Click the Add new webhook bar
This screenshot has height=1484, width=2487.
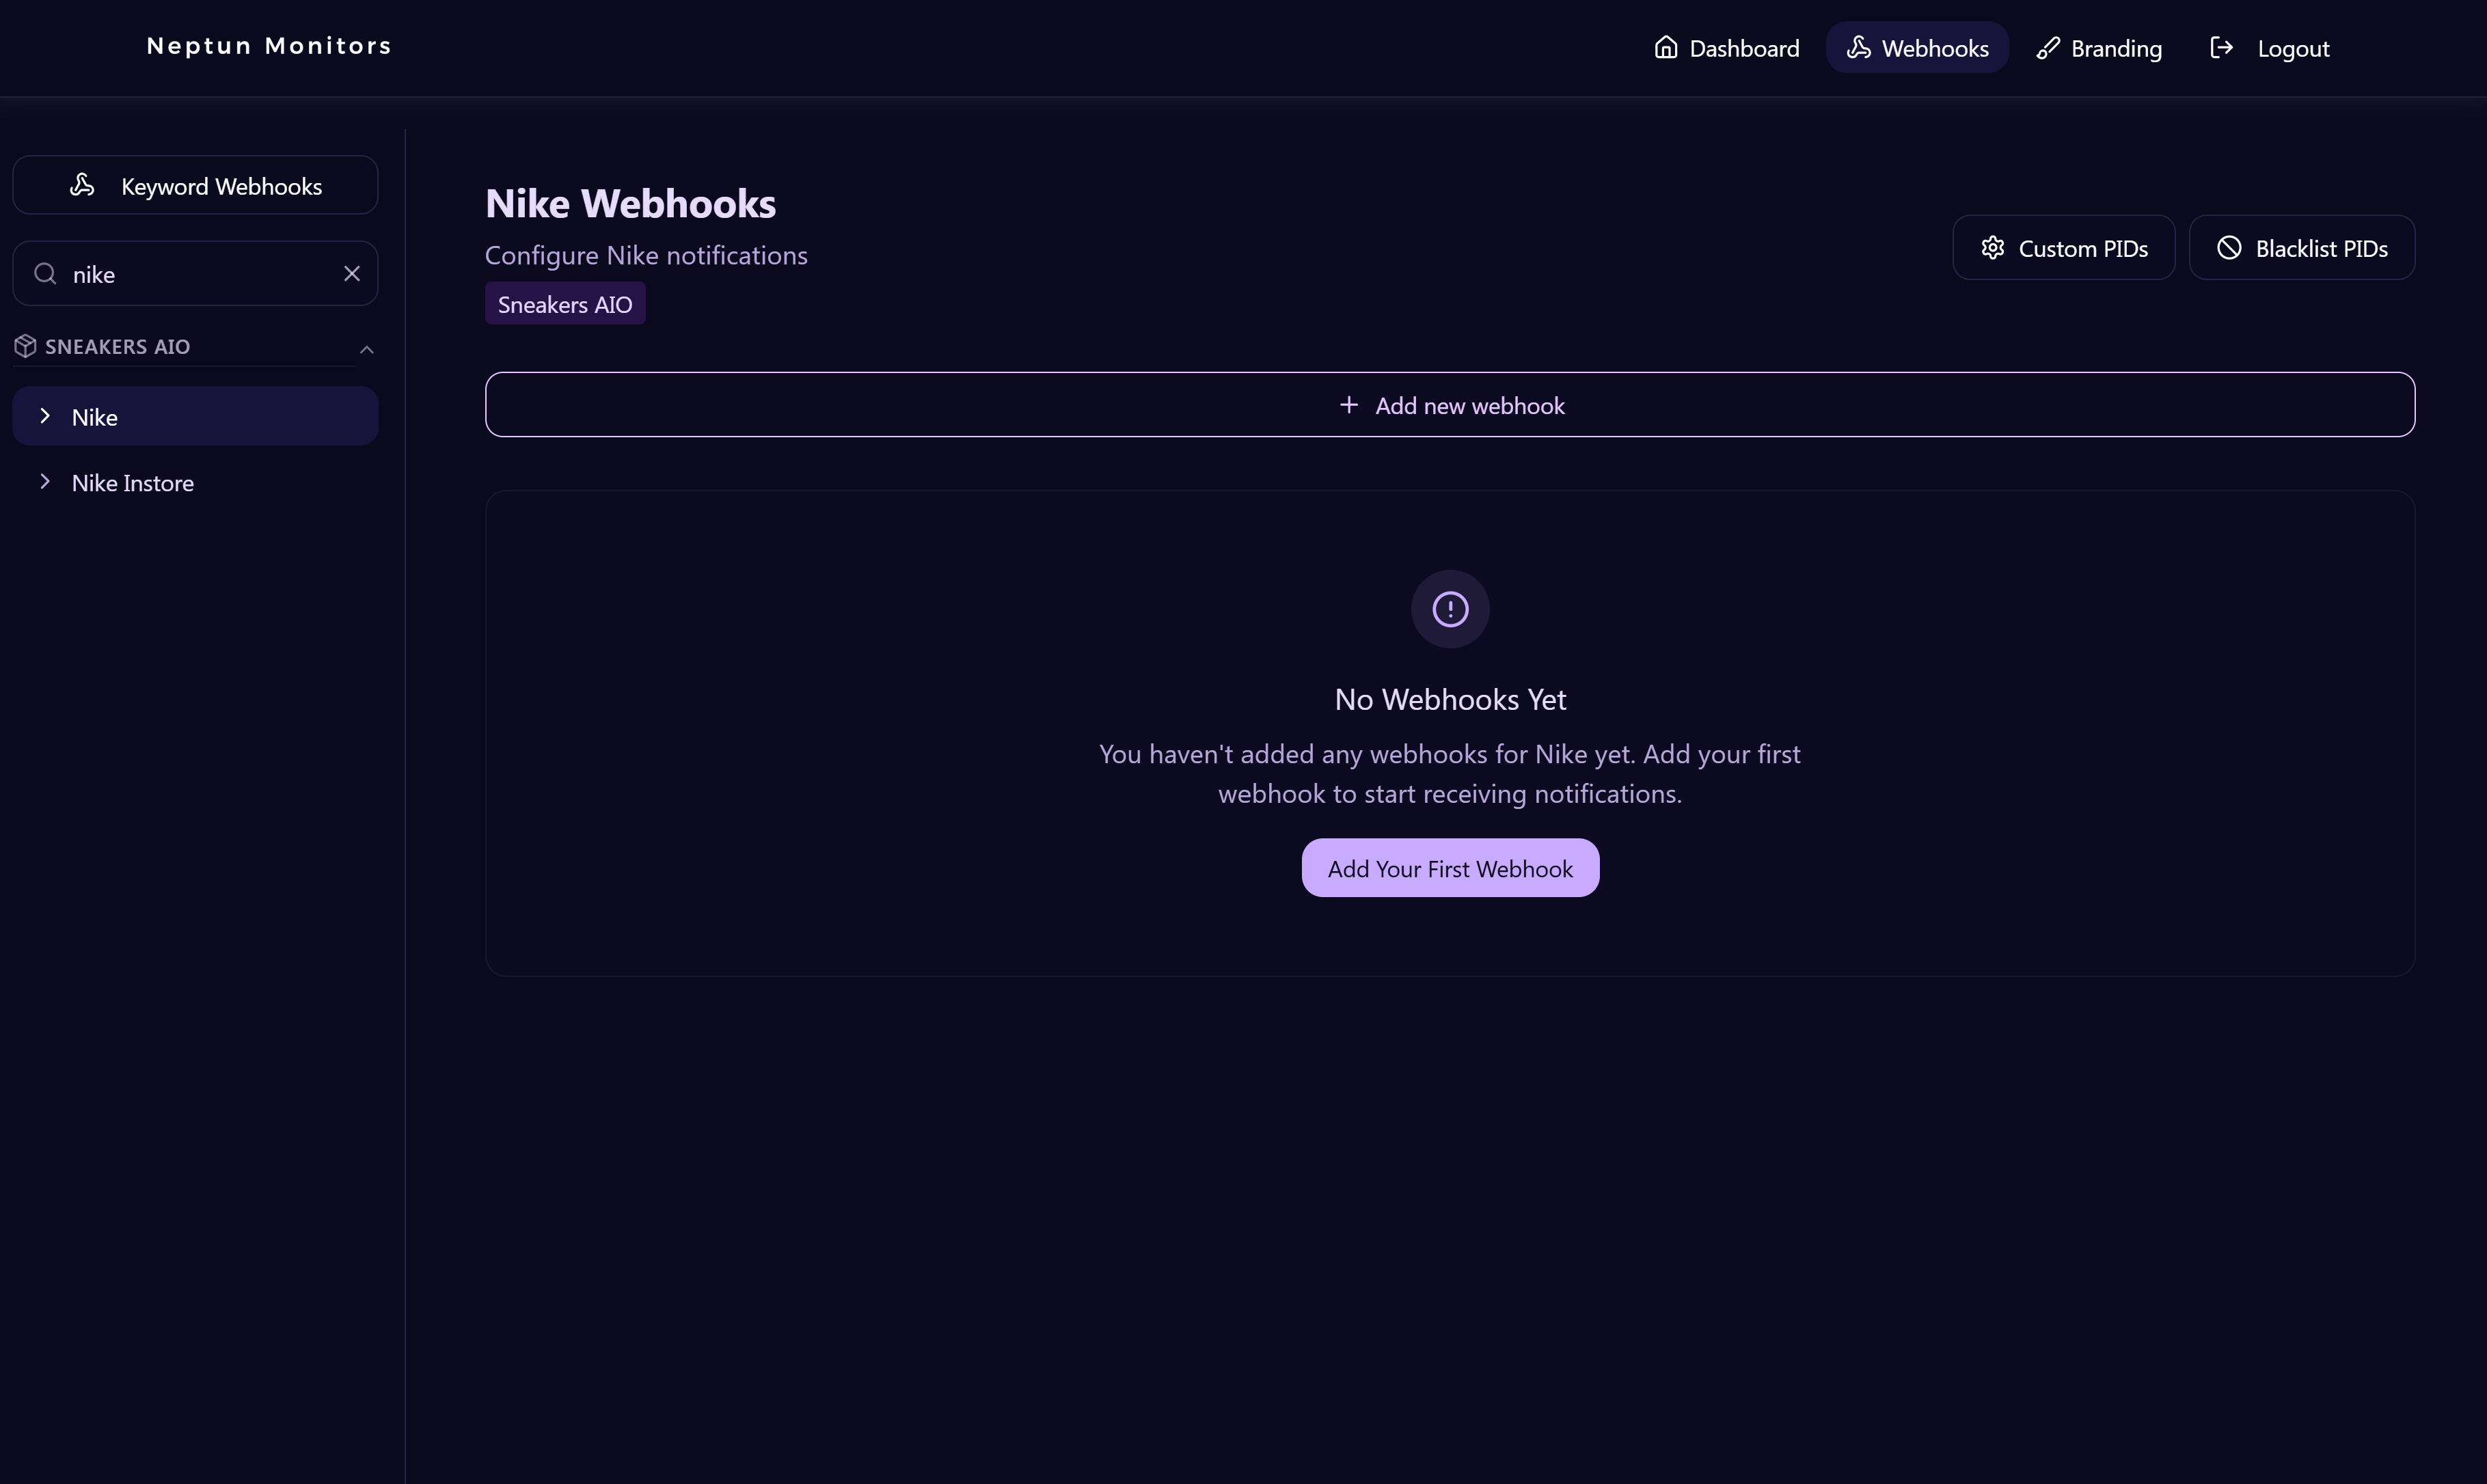[x=1450, y=405]
